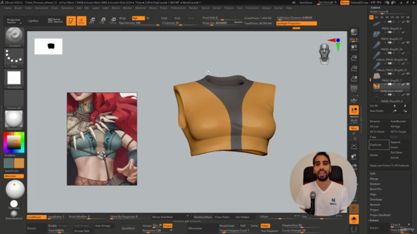Expand the Bevel Pro section

click(376, 189)
